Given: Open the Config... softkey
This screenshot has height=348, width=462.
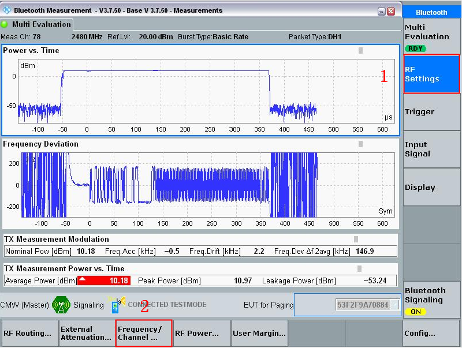Looking at the screenshot, I should point(431,333).
